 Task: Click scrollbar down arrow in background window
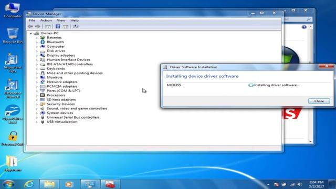click(x=310, y=141)
